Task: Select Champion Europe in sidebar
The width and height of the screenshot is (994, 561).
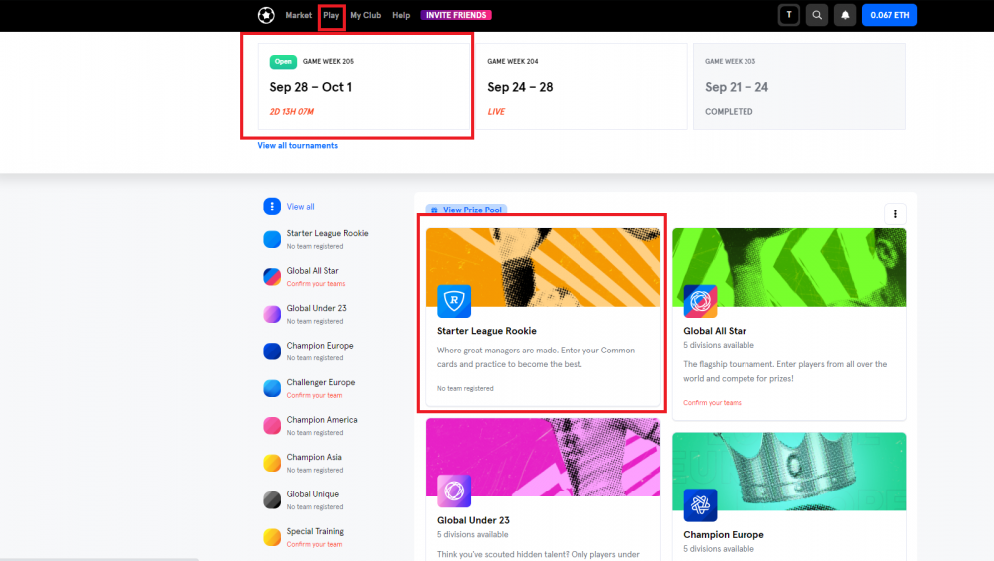Action: (319, 346)
